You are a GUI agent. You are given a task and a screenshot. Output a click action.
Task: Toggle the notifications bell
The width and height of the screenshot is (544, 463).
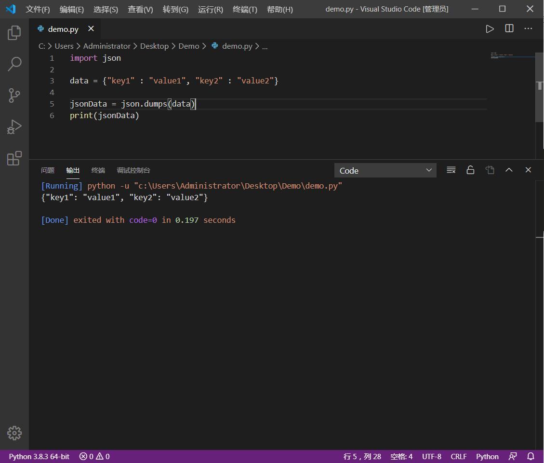pyautogui.click(x=531, y=456)
